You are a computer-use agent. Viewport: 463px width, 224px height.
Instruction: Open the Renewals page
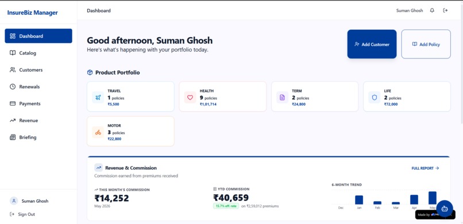coord(38,87)
